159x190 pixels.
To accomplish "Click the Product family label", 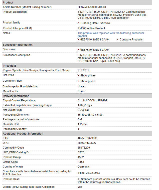I will pyautogui.click(x=11, y=22).
